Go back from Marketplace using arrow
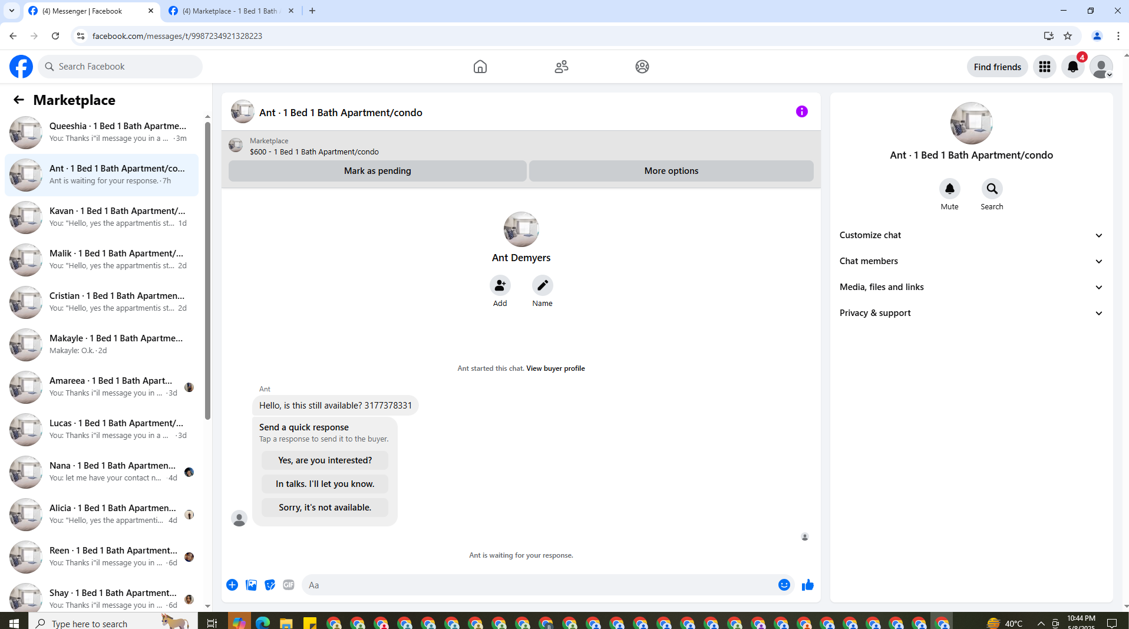This screenshot has height=629, width=1129. [x=19, y=100]
